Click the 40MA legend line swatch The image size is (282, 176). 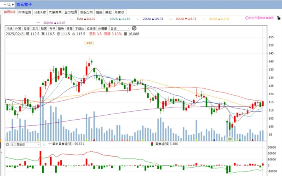pos(204,19)
